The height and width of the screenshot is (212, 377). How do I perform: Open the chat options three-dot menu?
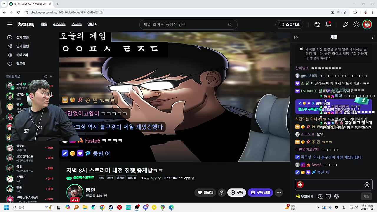373,37
